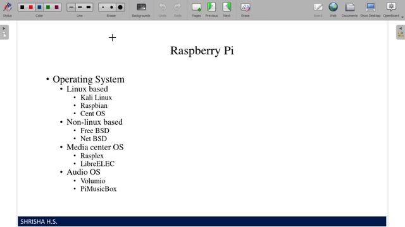Select the green pen color
This screenshot has width=405, height=227.
coord(48,7)
